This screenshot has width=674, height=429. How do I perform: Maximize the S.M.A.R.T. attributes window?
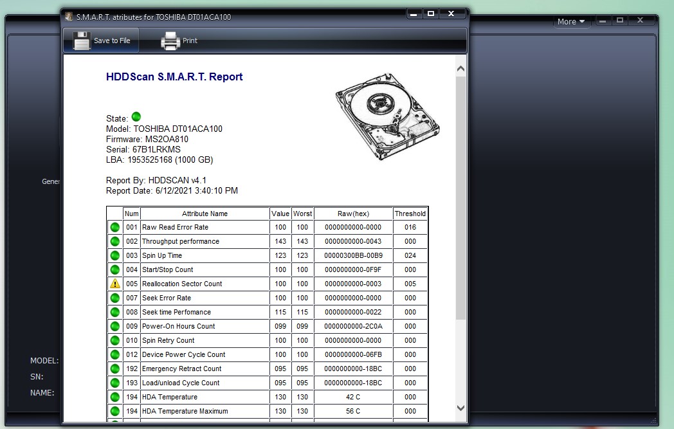click(x=430, y=14)
